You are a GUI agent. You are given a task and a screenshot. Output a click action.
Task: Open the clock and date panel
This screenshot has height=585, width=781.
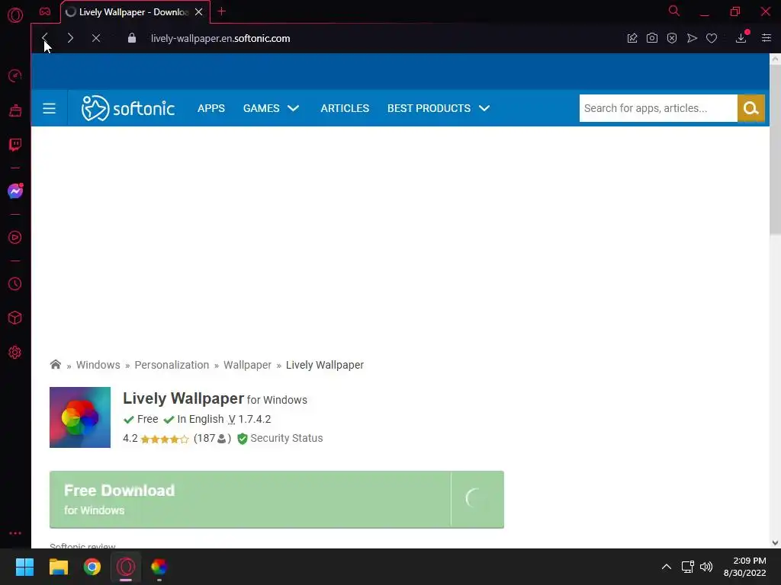pyautogui.click(x=745, y=567)
